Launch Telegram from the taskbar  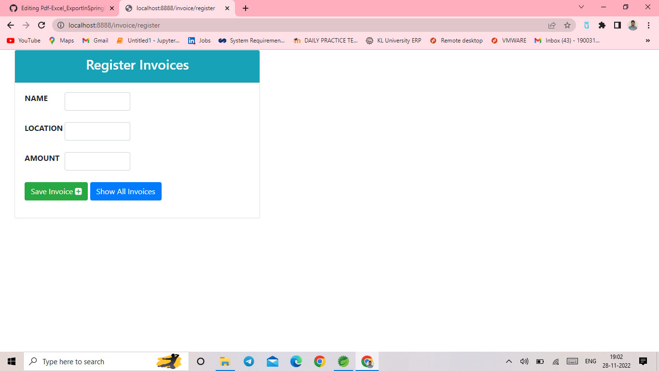click(x=248, y=361)
